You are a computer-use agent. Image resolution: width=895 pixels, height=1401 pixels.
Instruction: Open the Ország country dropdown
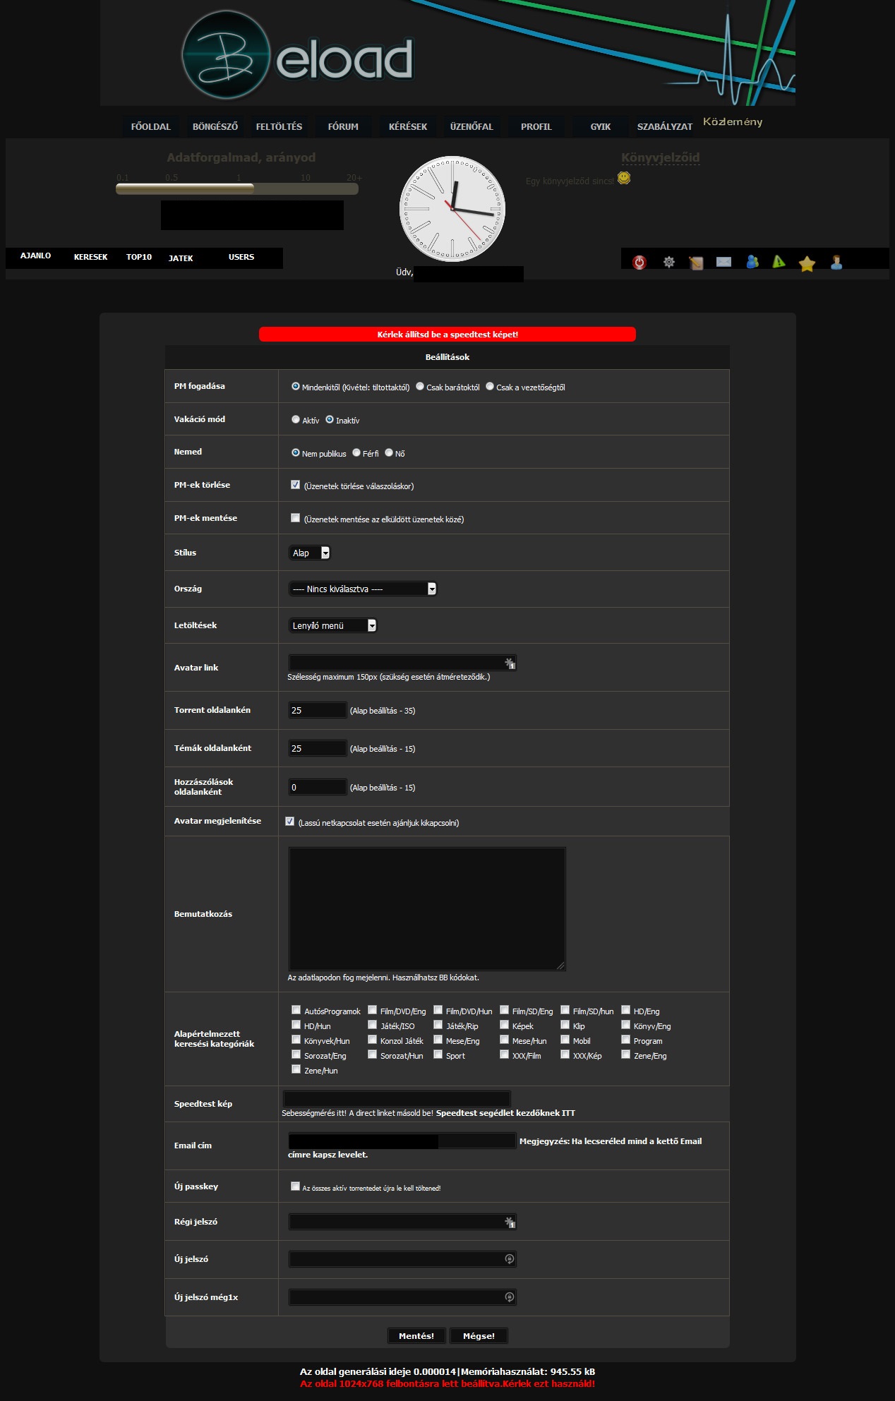pos(363,589)
